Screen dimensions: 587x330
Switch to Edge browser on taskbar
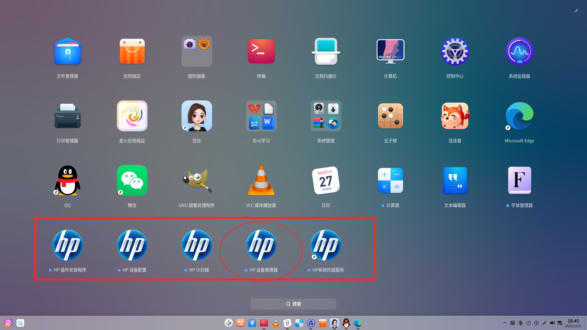358,323
